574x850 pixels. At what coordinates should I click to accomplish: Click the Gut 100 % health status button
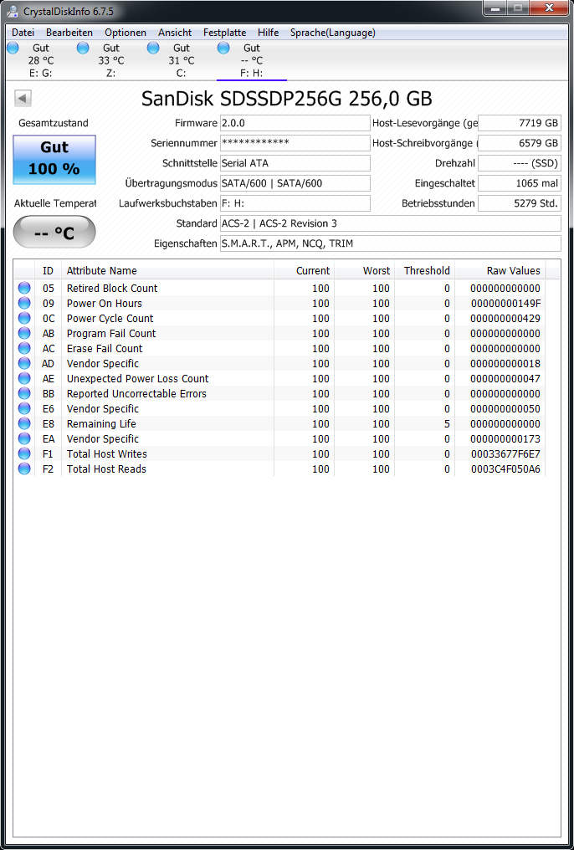pos(54,159)
